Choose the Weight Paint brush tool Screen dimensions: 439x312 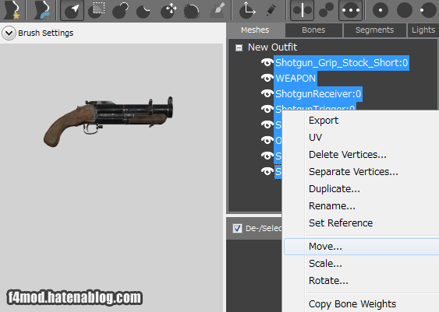click(x=218, y=10)
